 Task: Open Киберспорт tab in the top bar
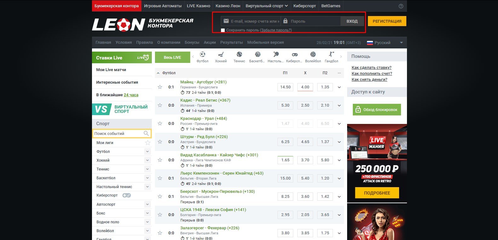(305, 6)
